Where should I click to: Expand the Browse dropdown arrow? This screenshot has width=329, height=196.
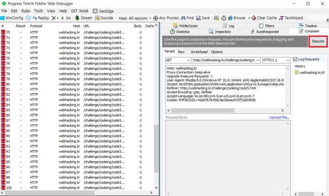[249, 18]
